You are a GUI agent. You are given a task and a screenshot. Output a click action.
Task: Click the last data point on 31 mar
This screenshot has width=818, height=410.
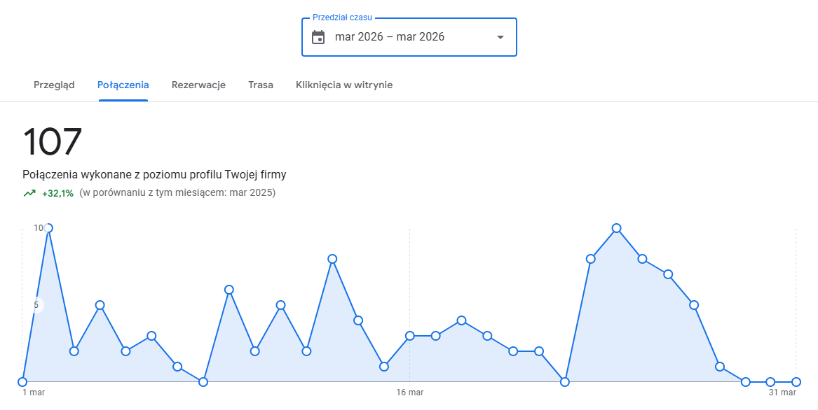coord(796,382)
